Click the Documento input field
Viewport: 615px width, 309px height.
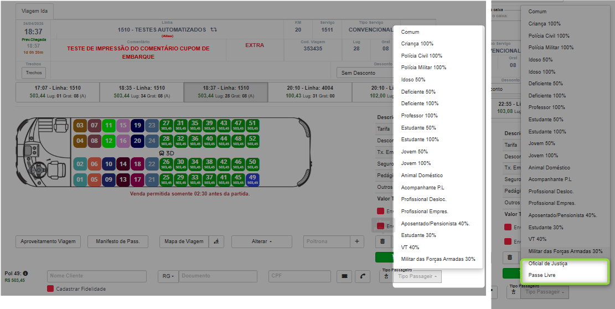click(218, 276)
